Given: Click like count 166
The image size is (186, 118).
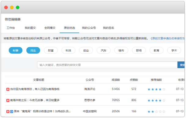Looking at the screenshot, I should (x=134, y=111).
